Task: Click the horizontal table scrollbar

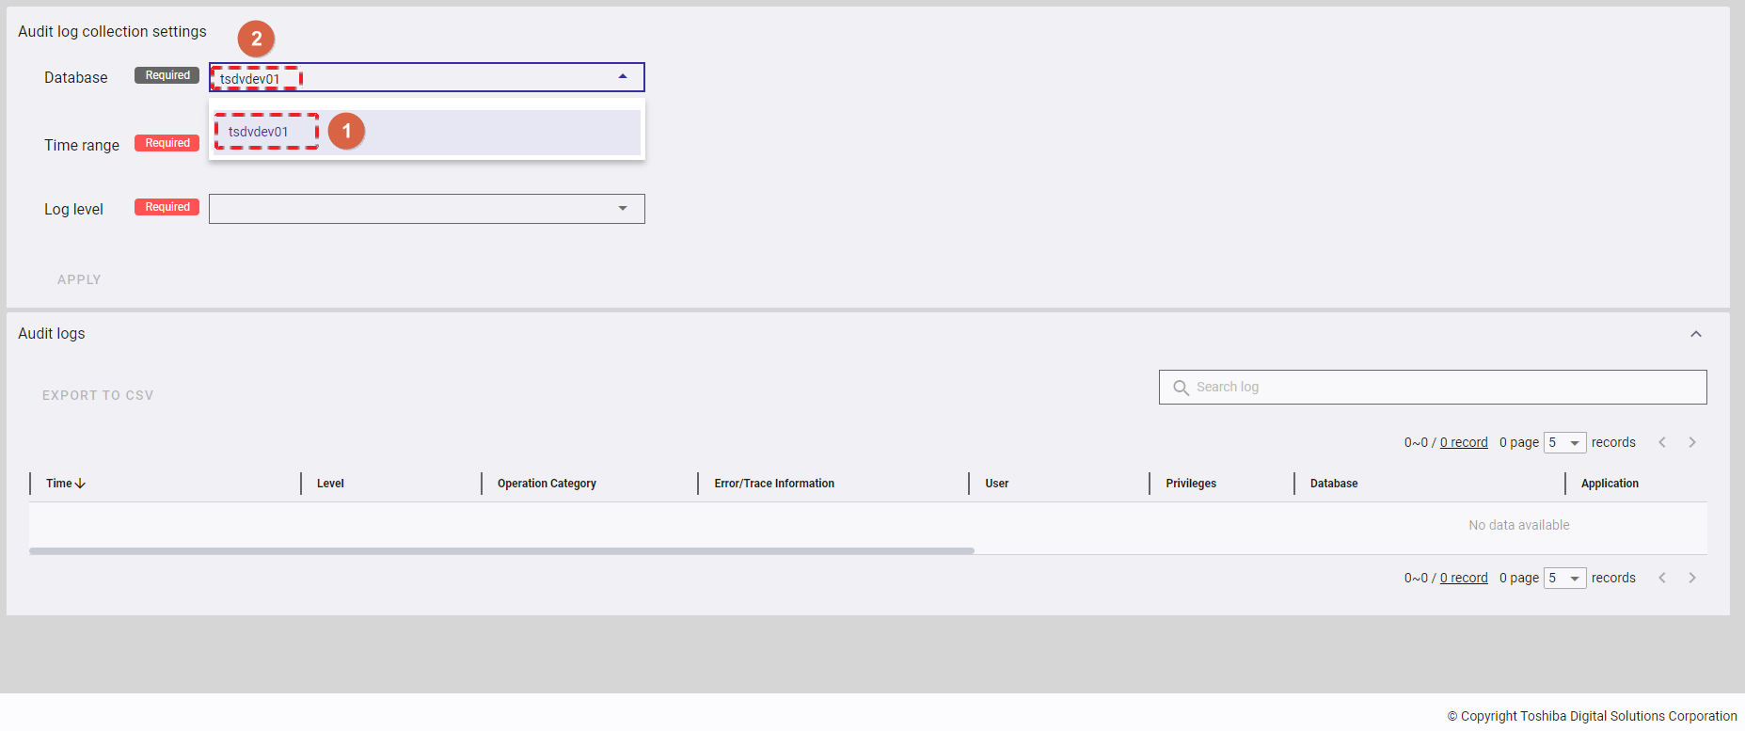Action: pos(501,551)
